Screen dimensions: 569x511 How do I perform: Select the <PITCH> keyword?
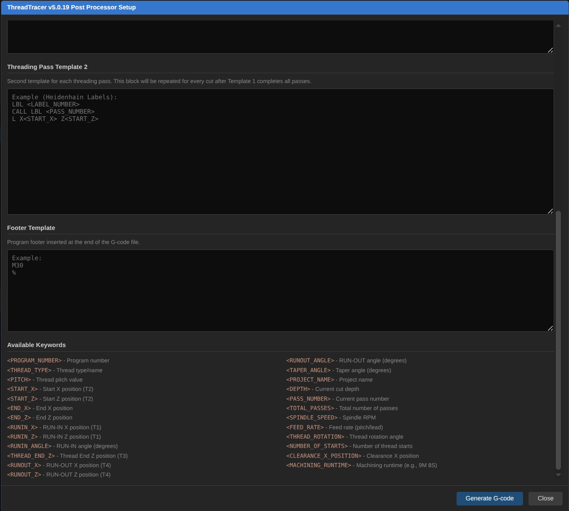pos(19,380)
